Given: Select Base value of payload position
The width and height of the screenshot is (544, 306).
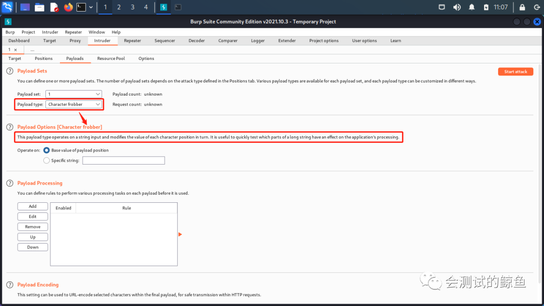Looking at the screenshot, I should coord(46,150).
